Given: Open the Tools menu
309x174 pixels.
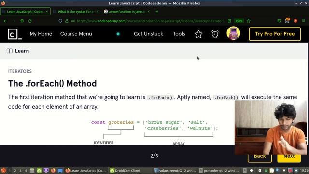Looking at the screenshot, I should click(179, 34).
